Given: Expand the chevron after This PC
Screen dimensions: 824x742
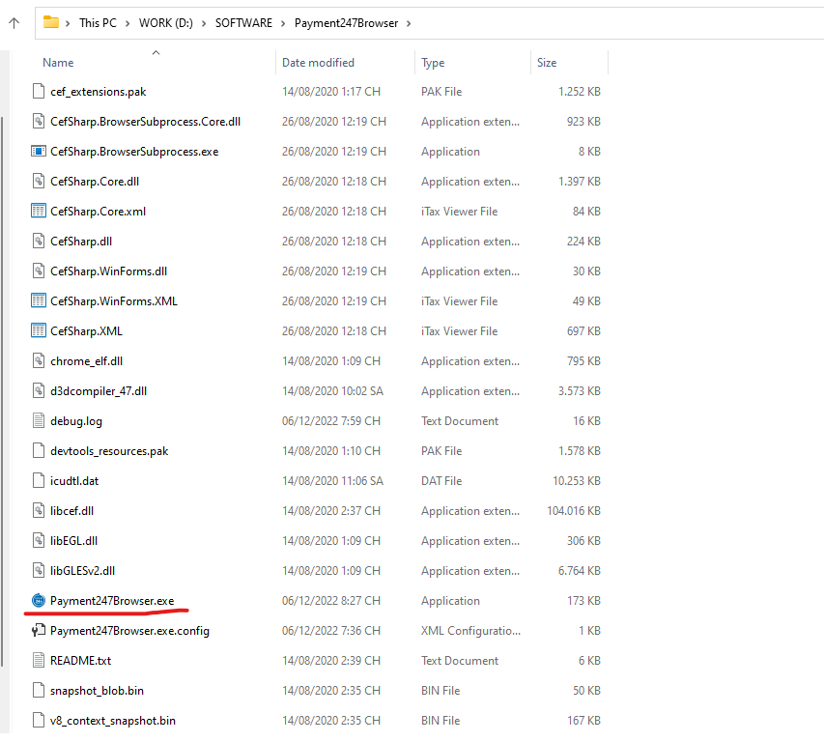Looking at the screenshot, I should coord(128,23).
